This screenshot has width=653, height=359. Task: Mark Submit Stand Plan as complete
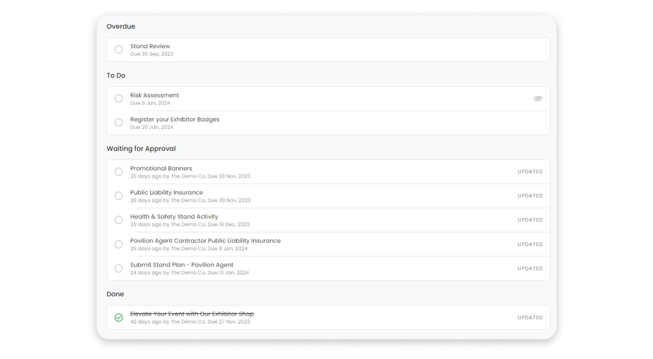point(119,268)
